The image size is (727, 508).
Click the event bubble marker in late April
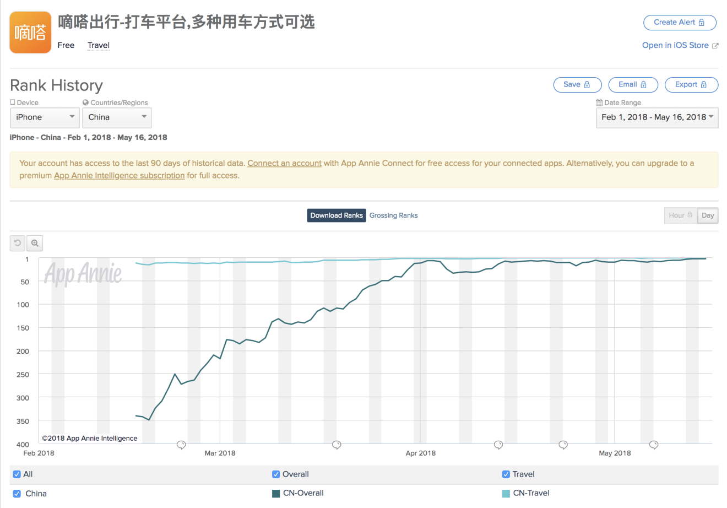(563, 445)
